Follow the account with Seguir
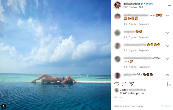 point(149,4)
